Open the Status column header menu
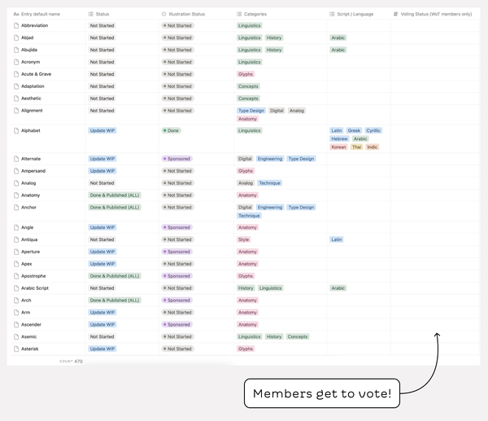 [102, 14]
